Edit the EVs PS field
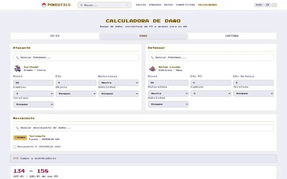The width and height of the screenshot is (287, 179). pyautogui.click(x=211, y=83)
